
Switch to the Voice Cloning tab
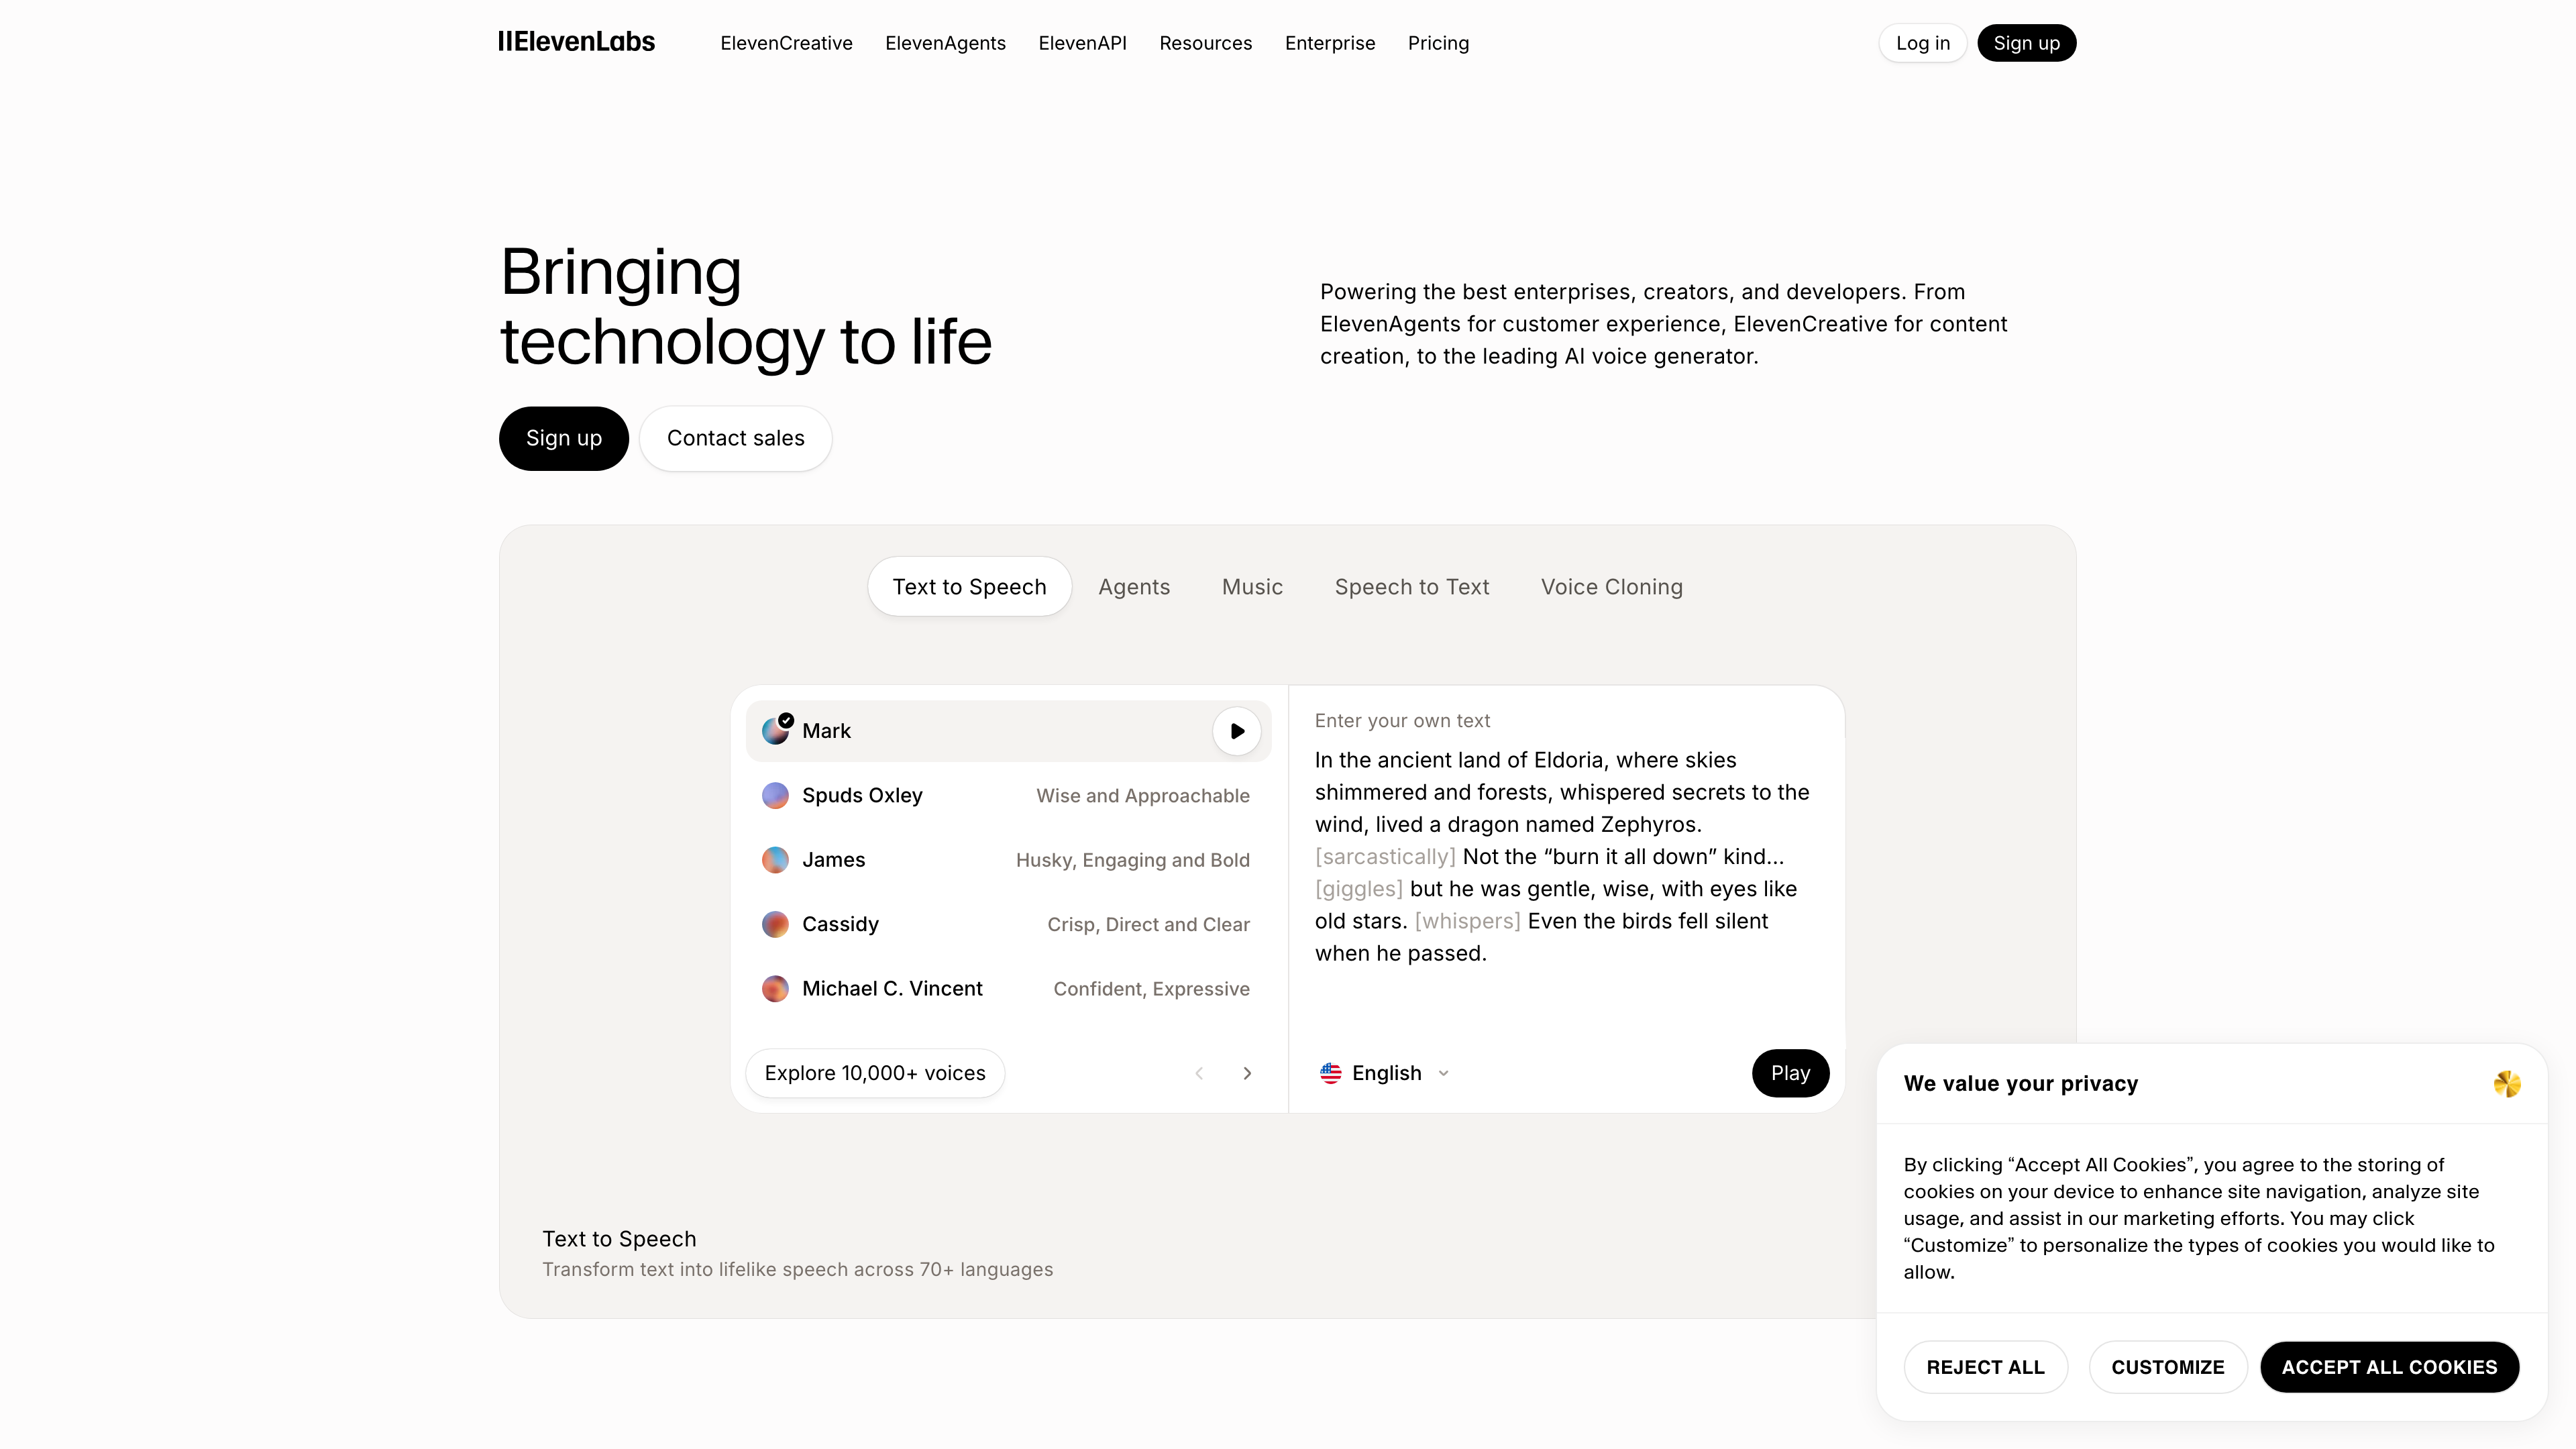tap(1611, 586)
